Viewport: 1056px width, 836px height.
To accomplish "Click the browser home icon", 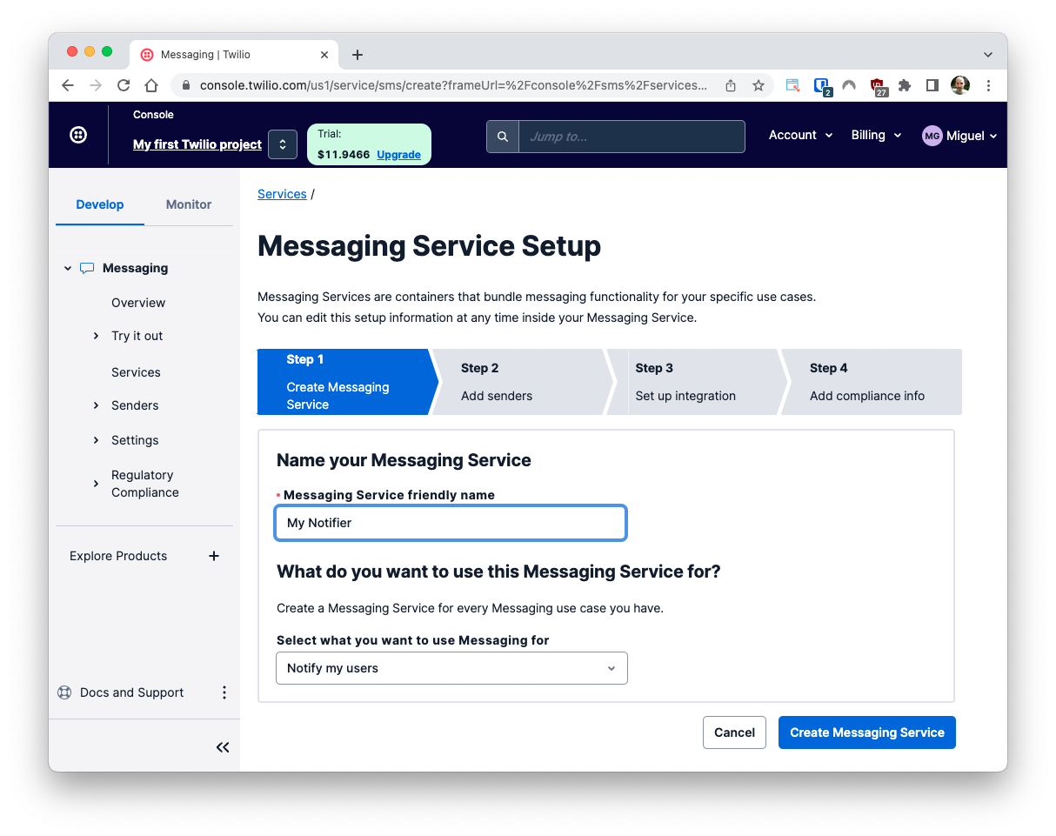I will [151, 85].
